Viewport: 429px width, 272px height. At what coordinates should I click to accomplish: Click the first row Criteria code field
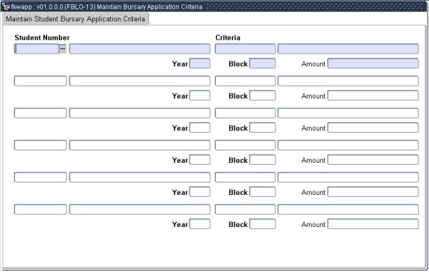click(245, 49)
